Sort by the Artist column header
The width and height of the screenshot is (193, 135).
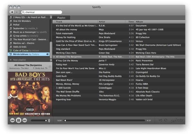point(112,22)
